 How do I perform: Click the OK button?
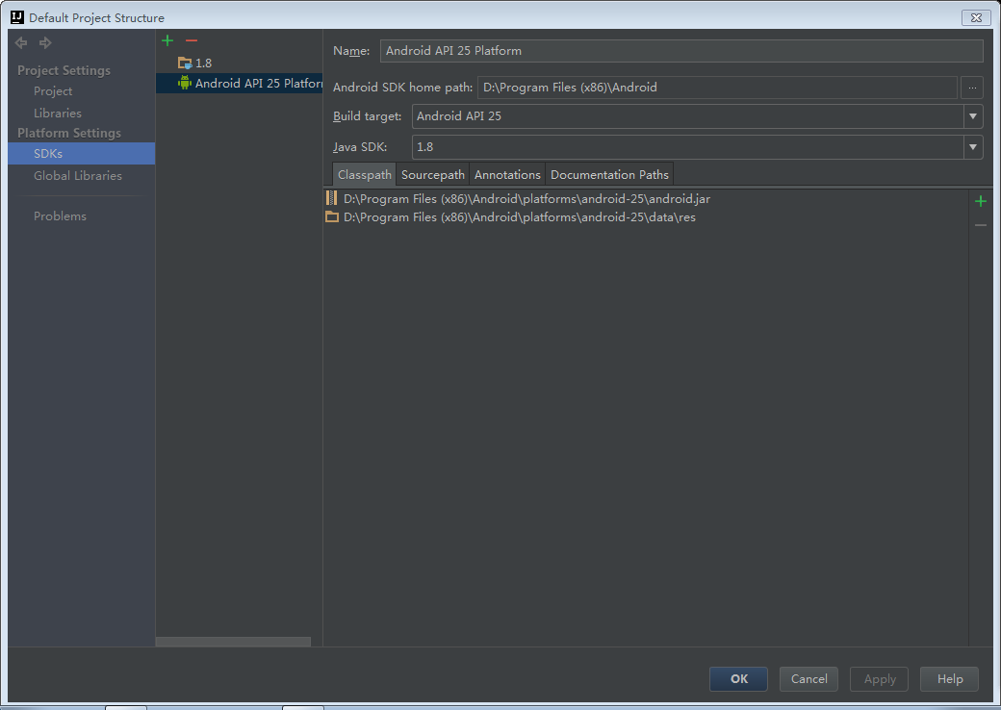tap(738, 679)
